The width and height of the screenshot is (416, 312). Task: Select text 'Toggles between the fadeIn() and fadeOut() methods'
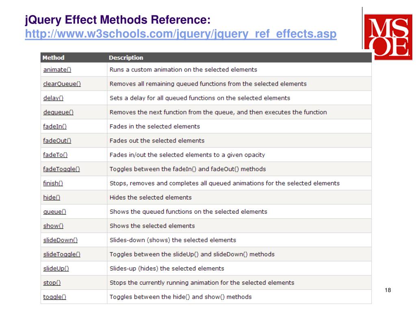(x=188, y=169)
